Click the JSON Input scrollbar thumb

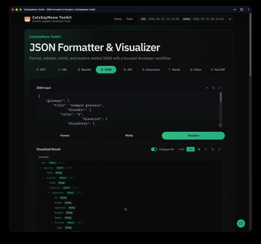(221, 97)
